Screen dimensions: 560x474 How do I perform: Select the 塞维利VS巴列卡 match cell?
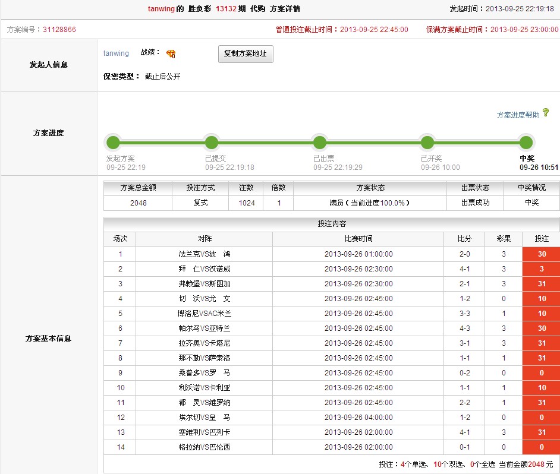pyautogui.click(x=204, y=432)
